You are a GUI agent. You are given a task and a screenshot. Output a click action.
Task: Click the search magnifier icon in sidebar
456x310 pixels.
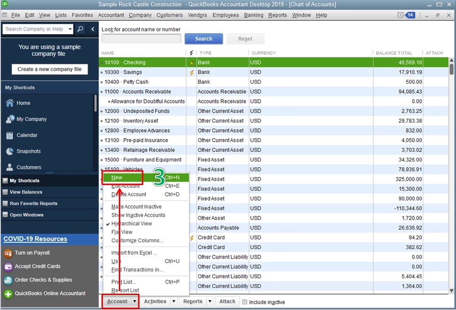tap(80, 29)
